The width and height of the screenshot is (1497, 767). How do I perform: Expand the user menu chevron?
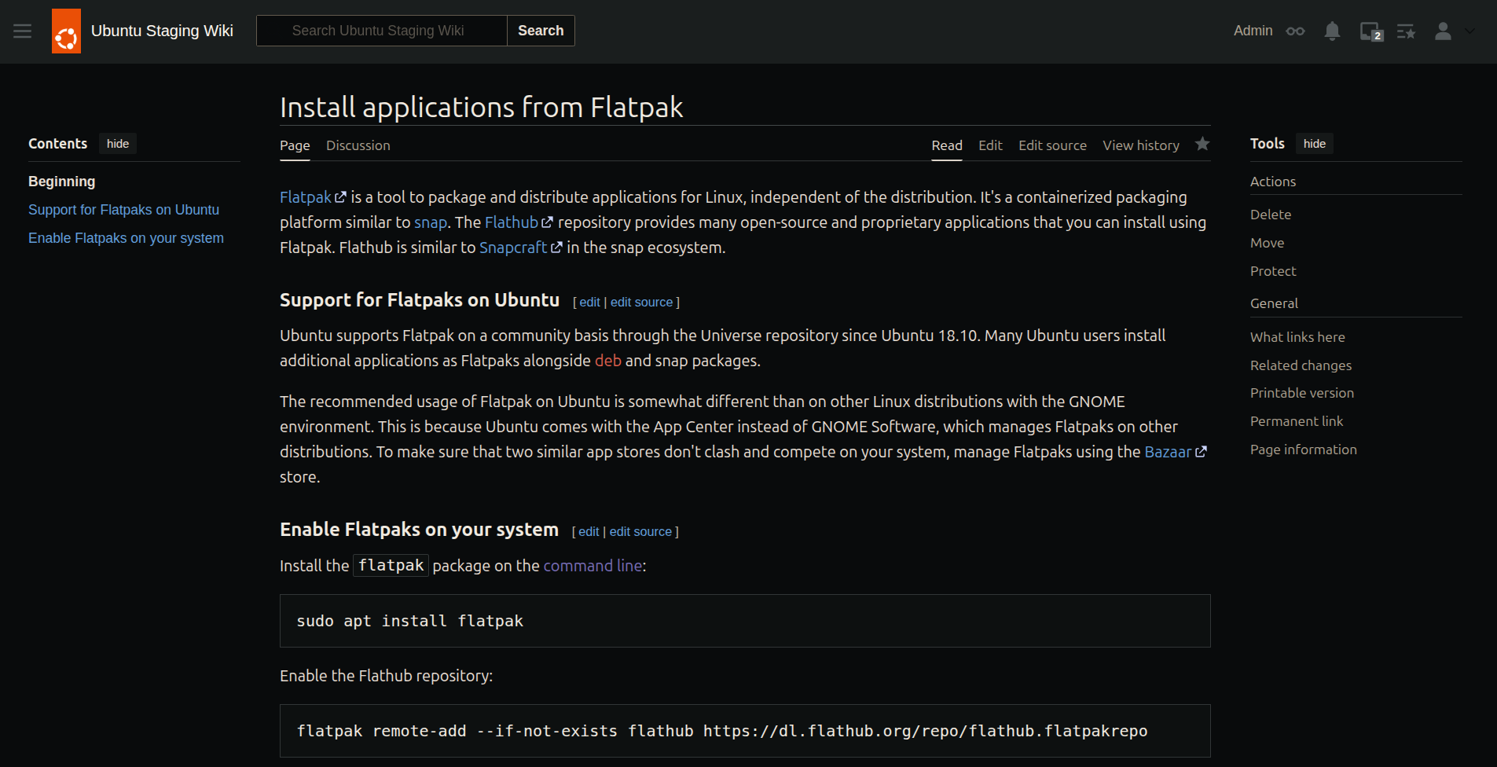click(1469, 31)
